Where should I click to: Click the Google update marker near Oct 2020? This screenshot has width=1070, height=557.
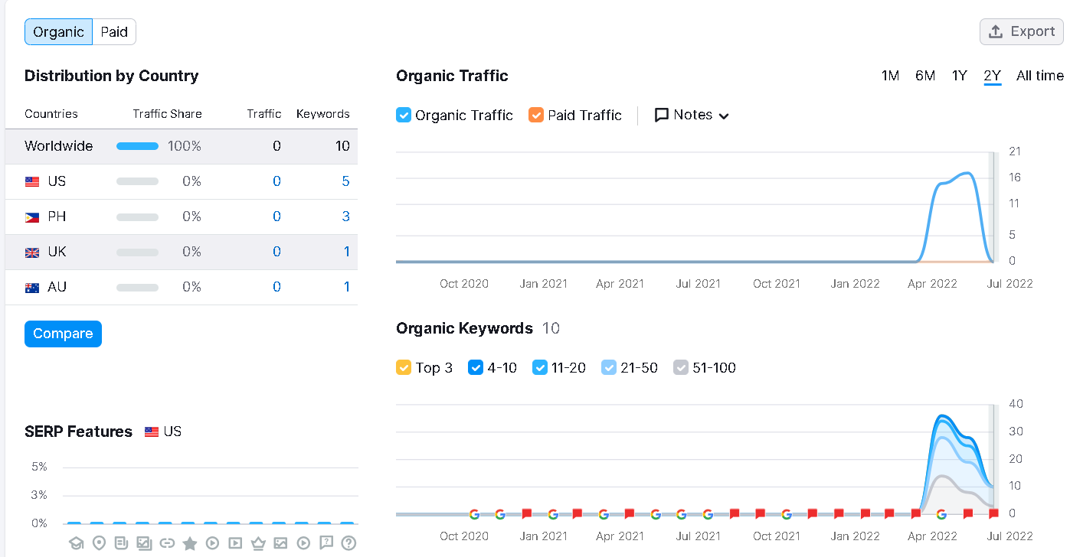point(474,514)
